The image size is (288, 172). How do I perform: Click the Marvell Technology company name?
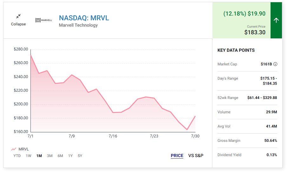(78, 25)
